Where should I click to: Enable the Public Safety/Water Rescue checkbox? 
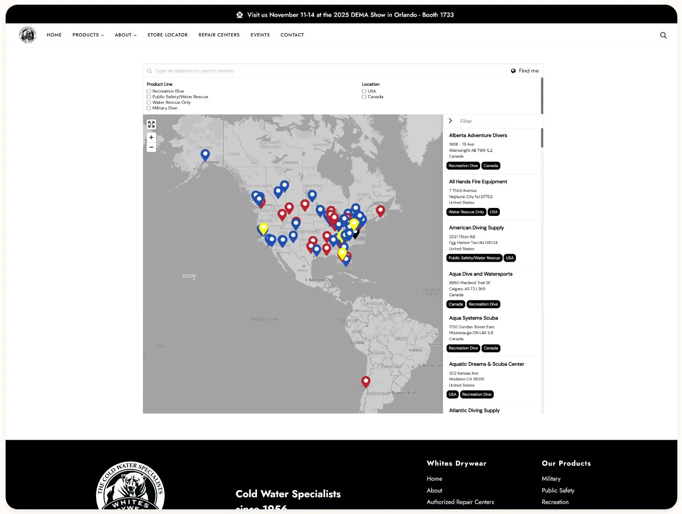149,97
